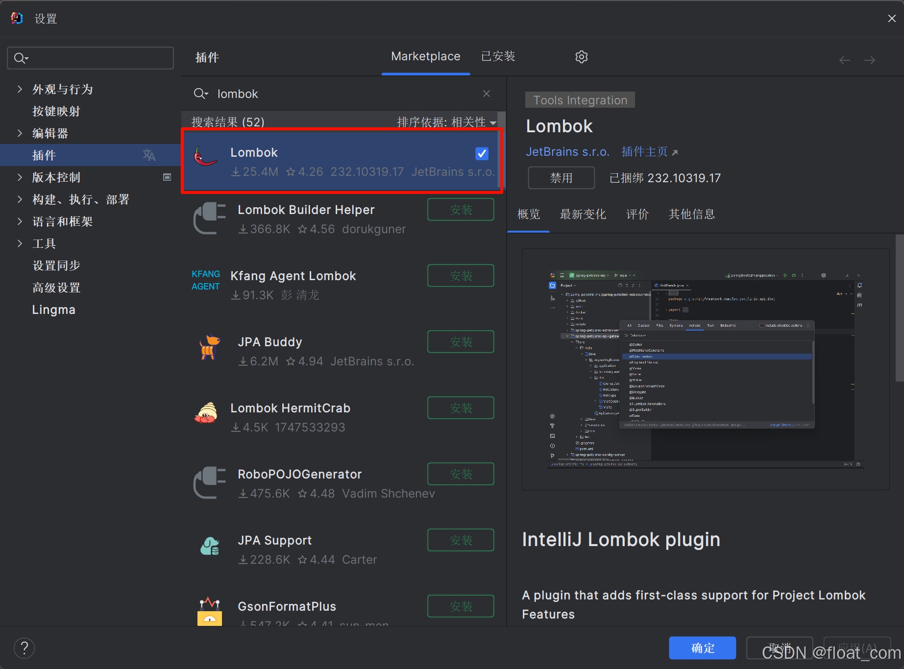The width and height of the screenshot is (904, 669).
Task: Click the IntelliJ IDEA logo in title bar
Action: (x=17, y=18)
